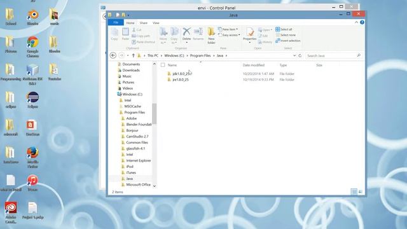This screenshot has width=407, height=229.
Task: Open Explorer Help question mark icon
Action: pos(362,23)
